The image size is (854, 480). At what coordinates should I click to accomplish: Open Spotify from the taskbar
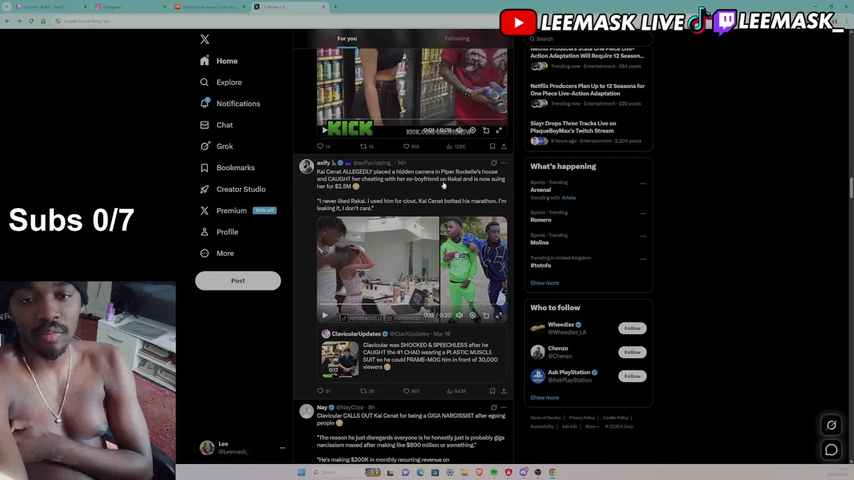pyautogui.click(x=494, y=472)
